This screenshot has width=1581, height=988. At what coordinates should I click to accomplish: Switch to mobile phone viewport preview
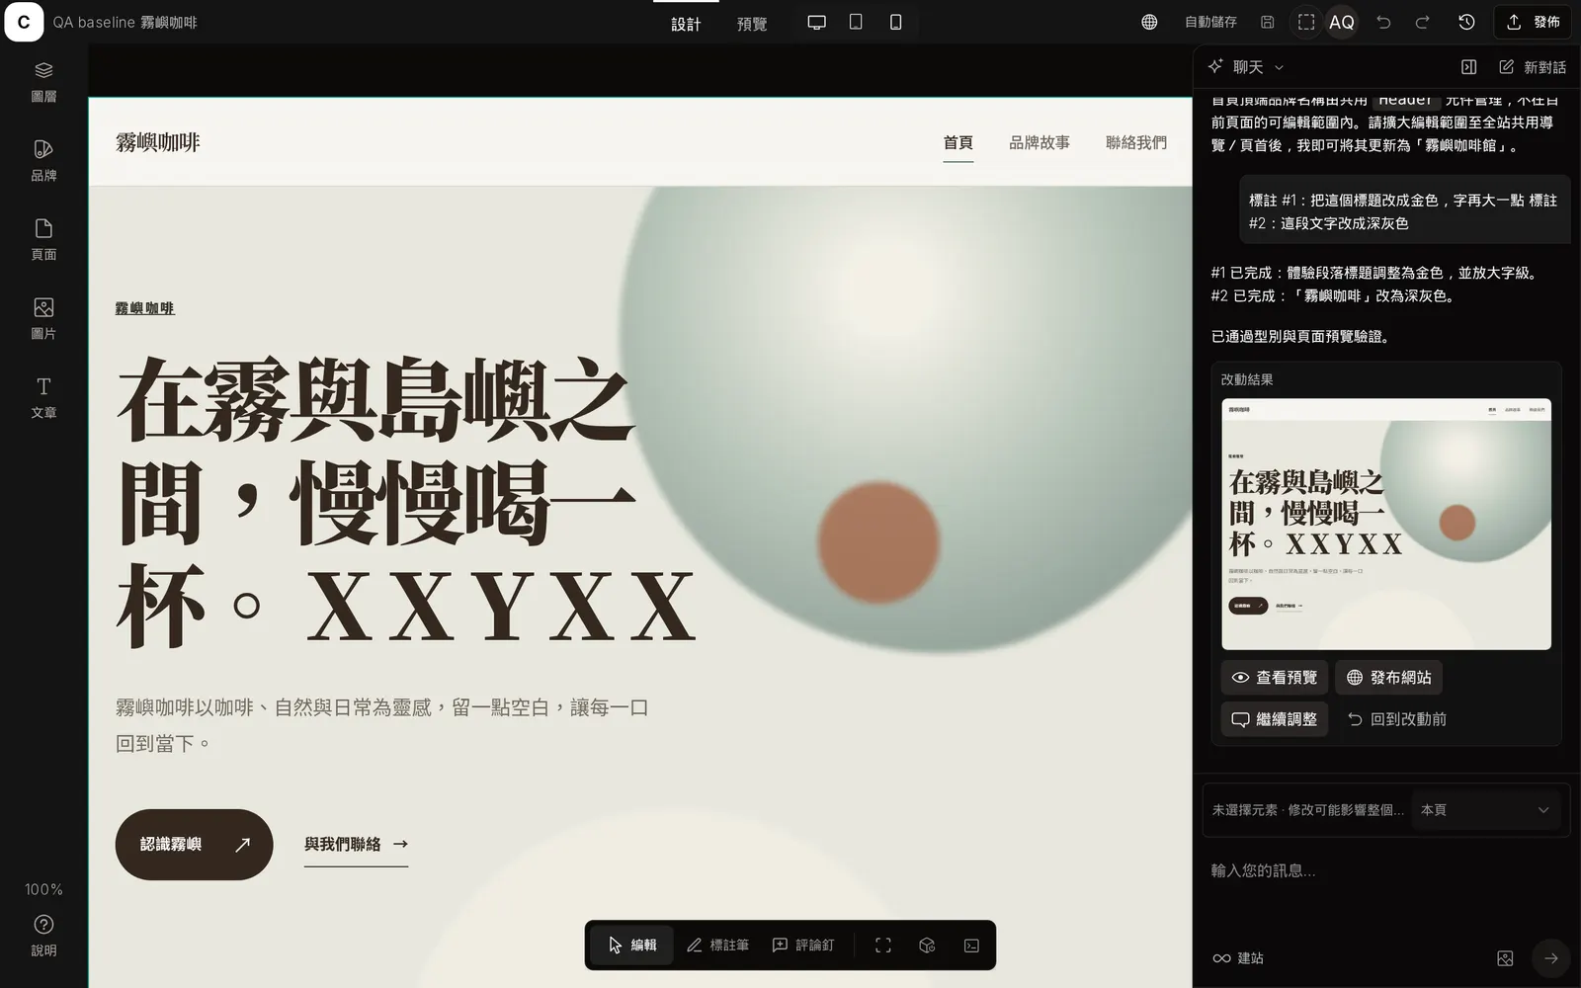(895, 22)
